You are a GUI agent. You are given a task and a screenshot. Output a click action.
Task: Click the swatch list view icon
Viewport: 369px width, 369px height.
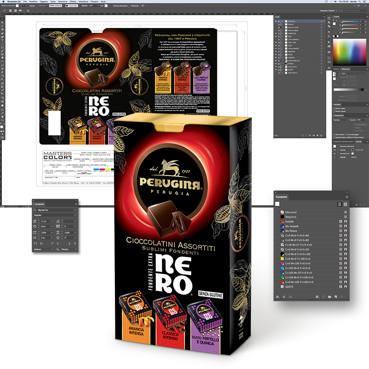click(x=339, y=204)
